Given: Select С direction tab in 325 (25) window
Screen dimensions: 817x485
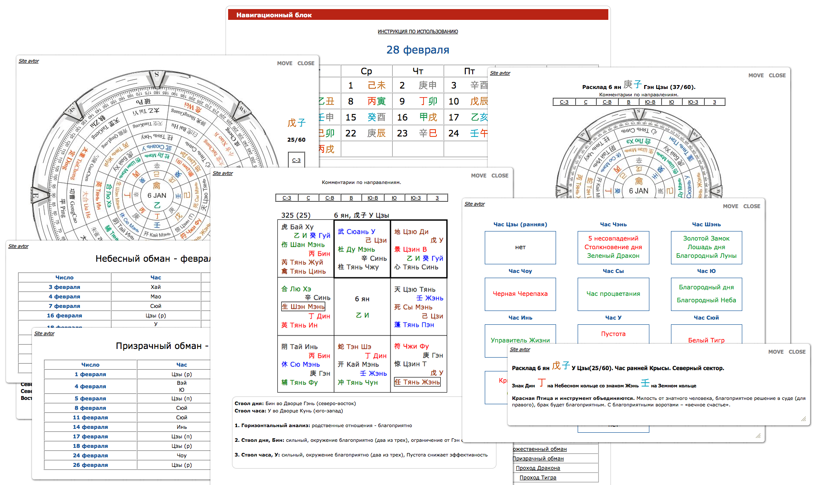Looking at the screenshot, I should pyautogui.click(x=308, y=198).
